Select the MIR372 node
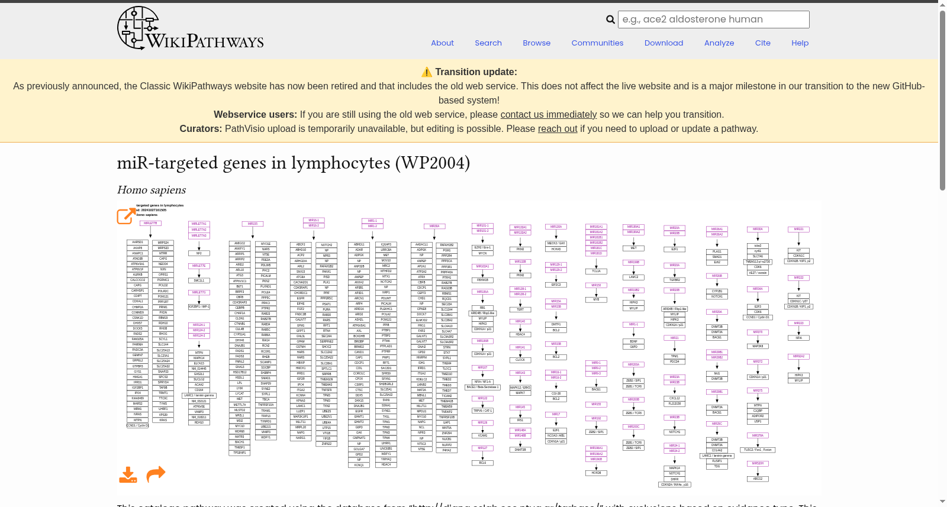This screenshot has width=947, height=507. pyautogui.click(x=758, y=362)
